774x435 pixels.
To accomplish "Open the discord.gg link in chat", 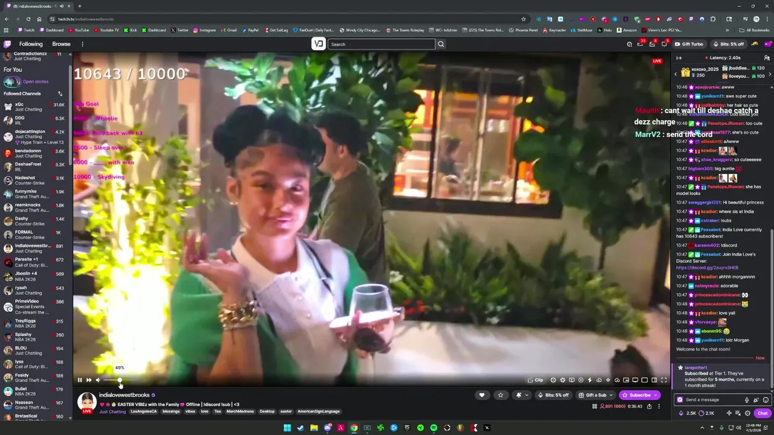I will [707, 268].
